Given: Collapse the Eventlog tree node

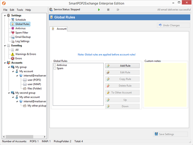Looking at the screenshot, I should (4, 45).
